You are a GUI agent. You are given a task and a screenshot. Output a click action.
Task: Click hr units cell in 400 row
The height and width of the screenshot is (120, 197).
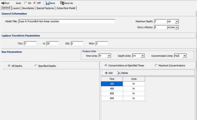point(134,89)
